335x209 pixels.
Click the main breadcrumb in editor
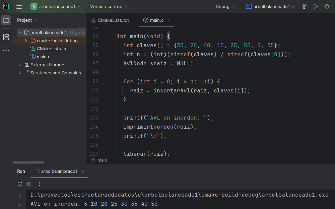[x=102, y=160]
